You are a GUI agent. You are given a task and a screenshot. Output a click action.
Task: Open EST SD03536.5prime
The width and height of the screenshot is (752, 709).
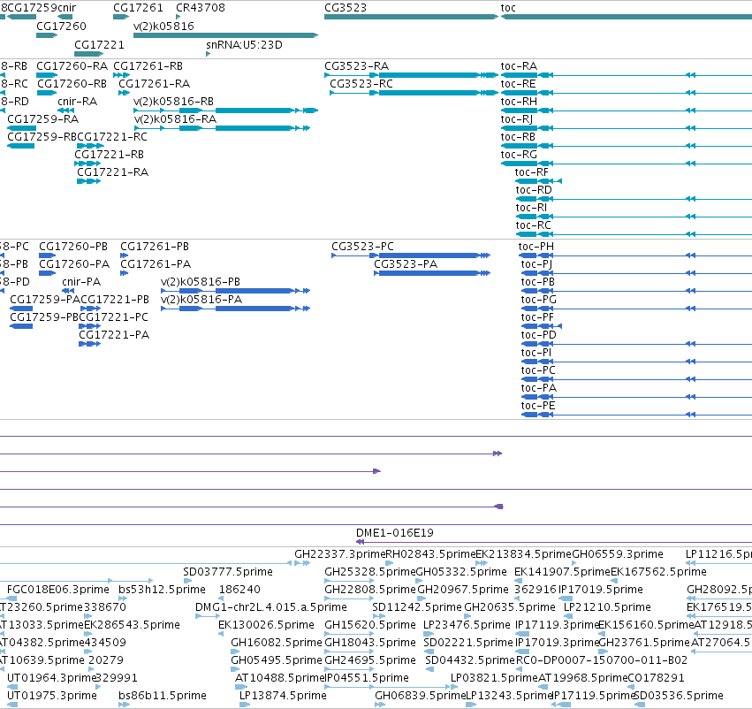click(640, 705)
